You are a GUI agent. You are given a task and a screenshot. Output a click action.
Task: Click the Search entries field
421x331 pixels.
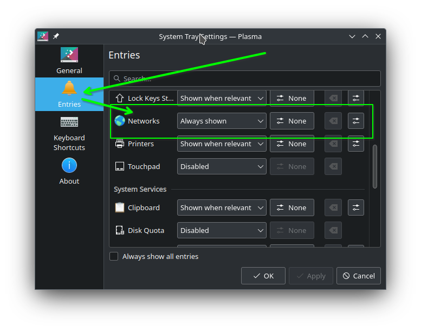pos(244,79)
